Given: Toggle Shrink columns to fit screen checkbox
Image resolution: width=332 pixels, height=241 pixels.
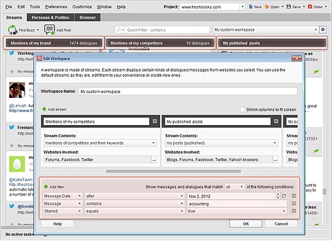Looking at the screenshot, I should click(x=243, y=109).
